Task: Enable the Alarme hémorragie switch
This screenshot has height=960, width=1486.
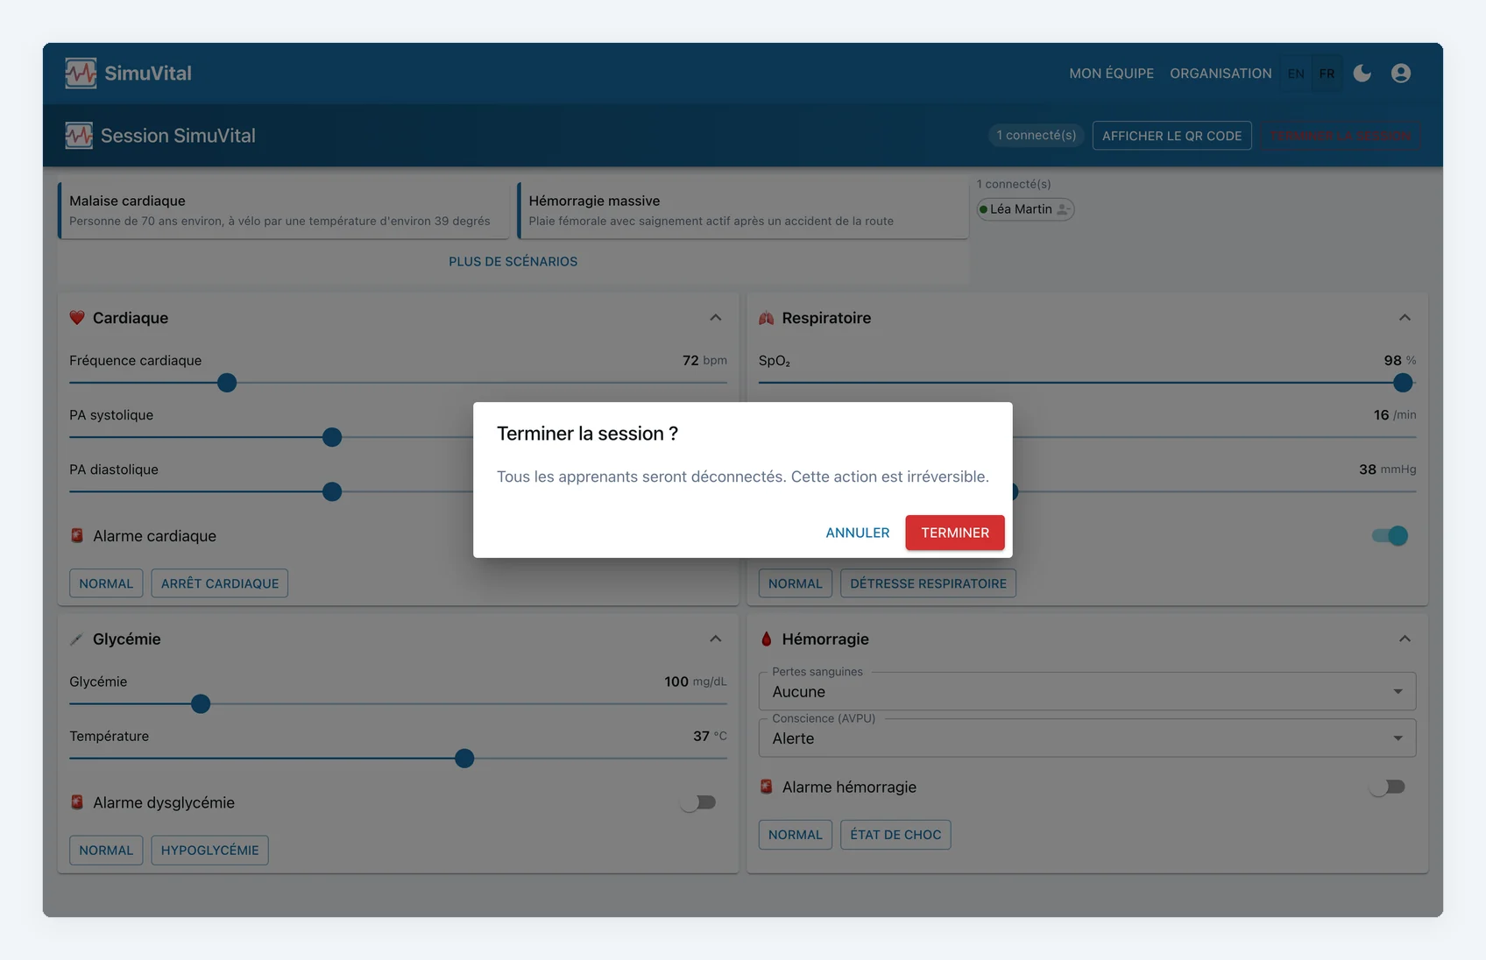Action: pyautogui.click(x=1388, y=787)
